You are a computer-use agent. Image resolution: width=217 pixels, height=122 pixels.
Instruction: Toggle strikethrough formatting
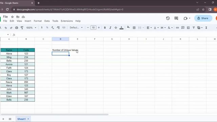(x=116, y=28)
